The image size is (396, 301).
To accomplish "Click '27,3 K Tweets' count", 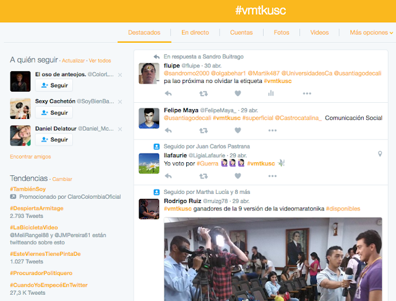I will (27, 293).
